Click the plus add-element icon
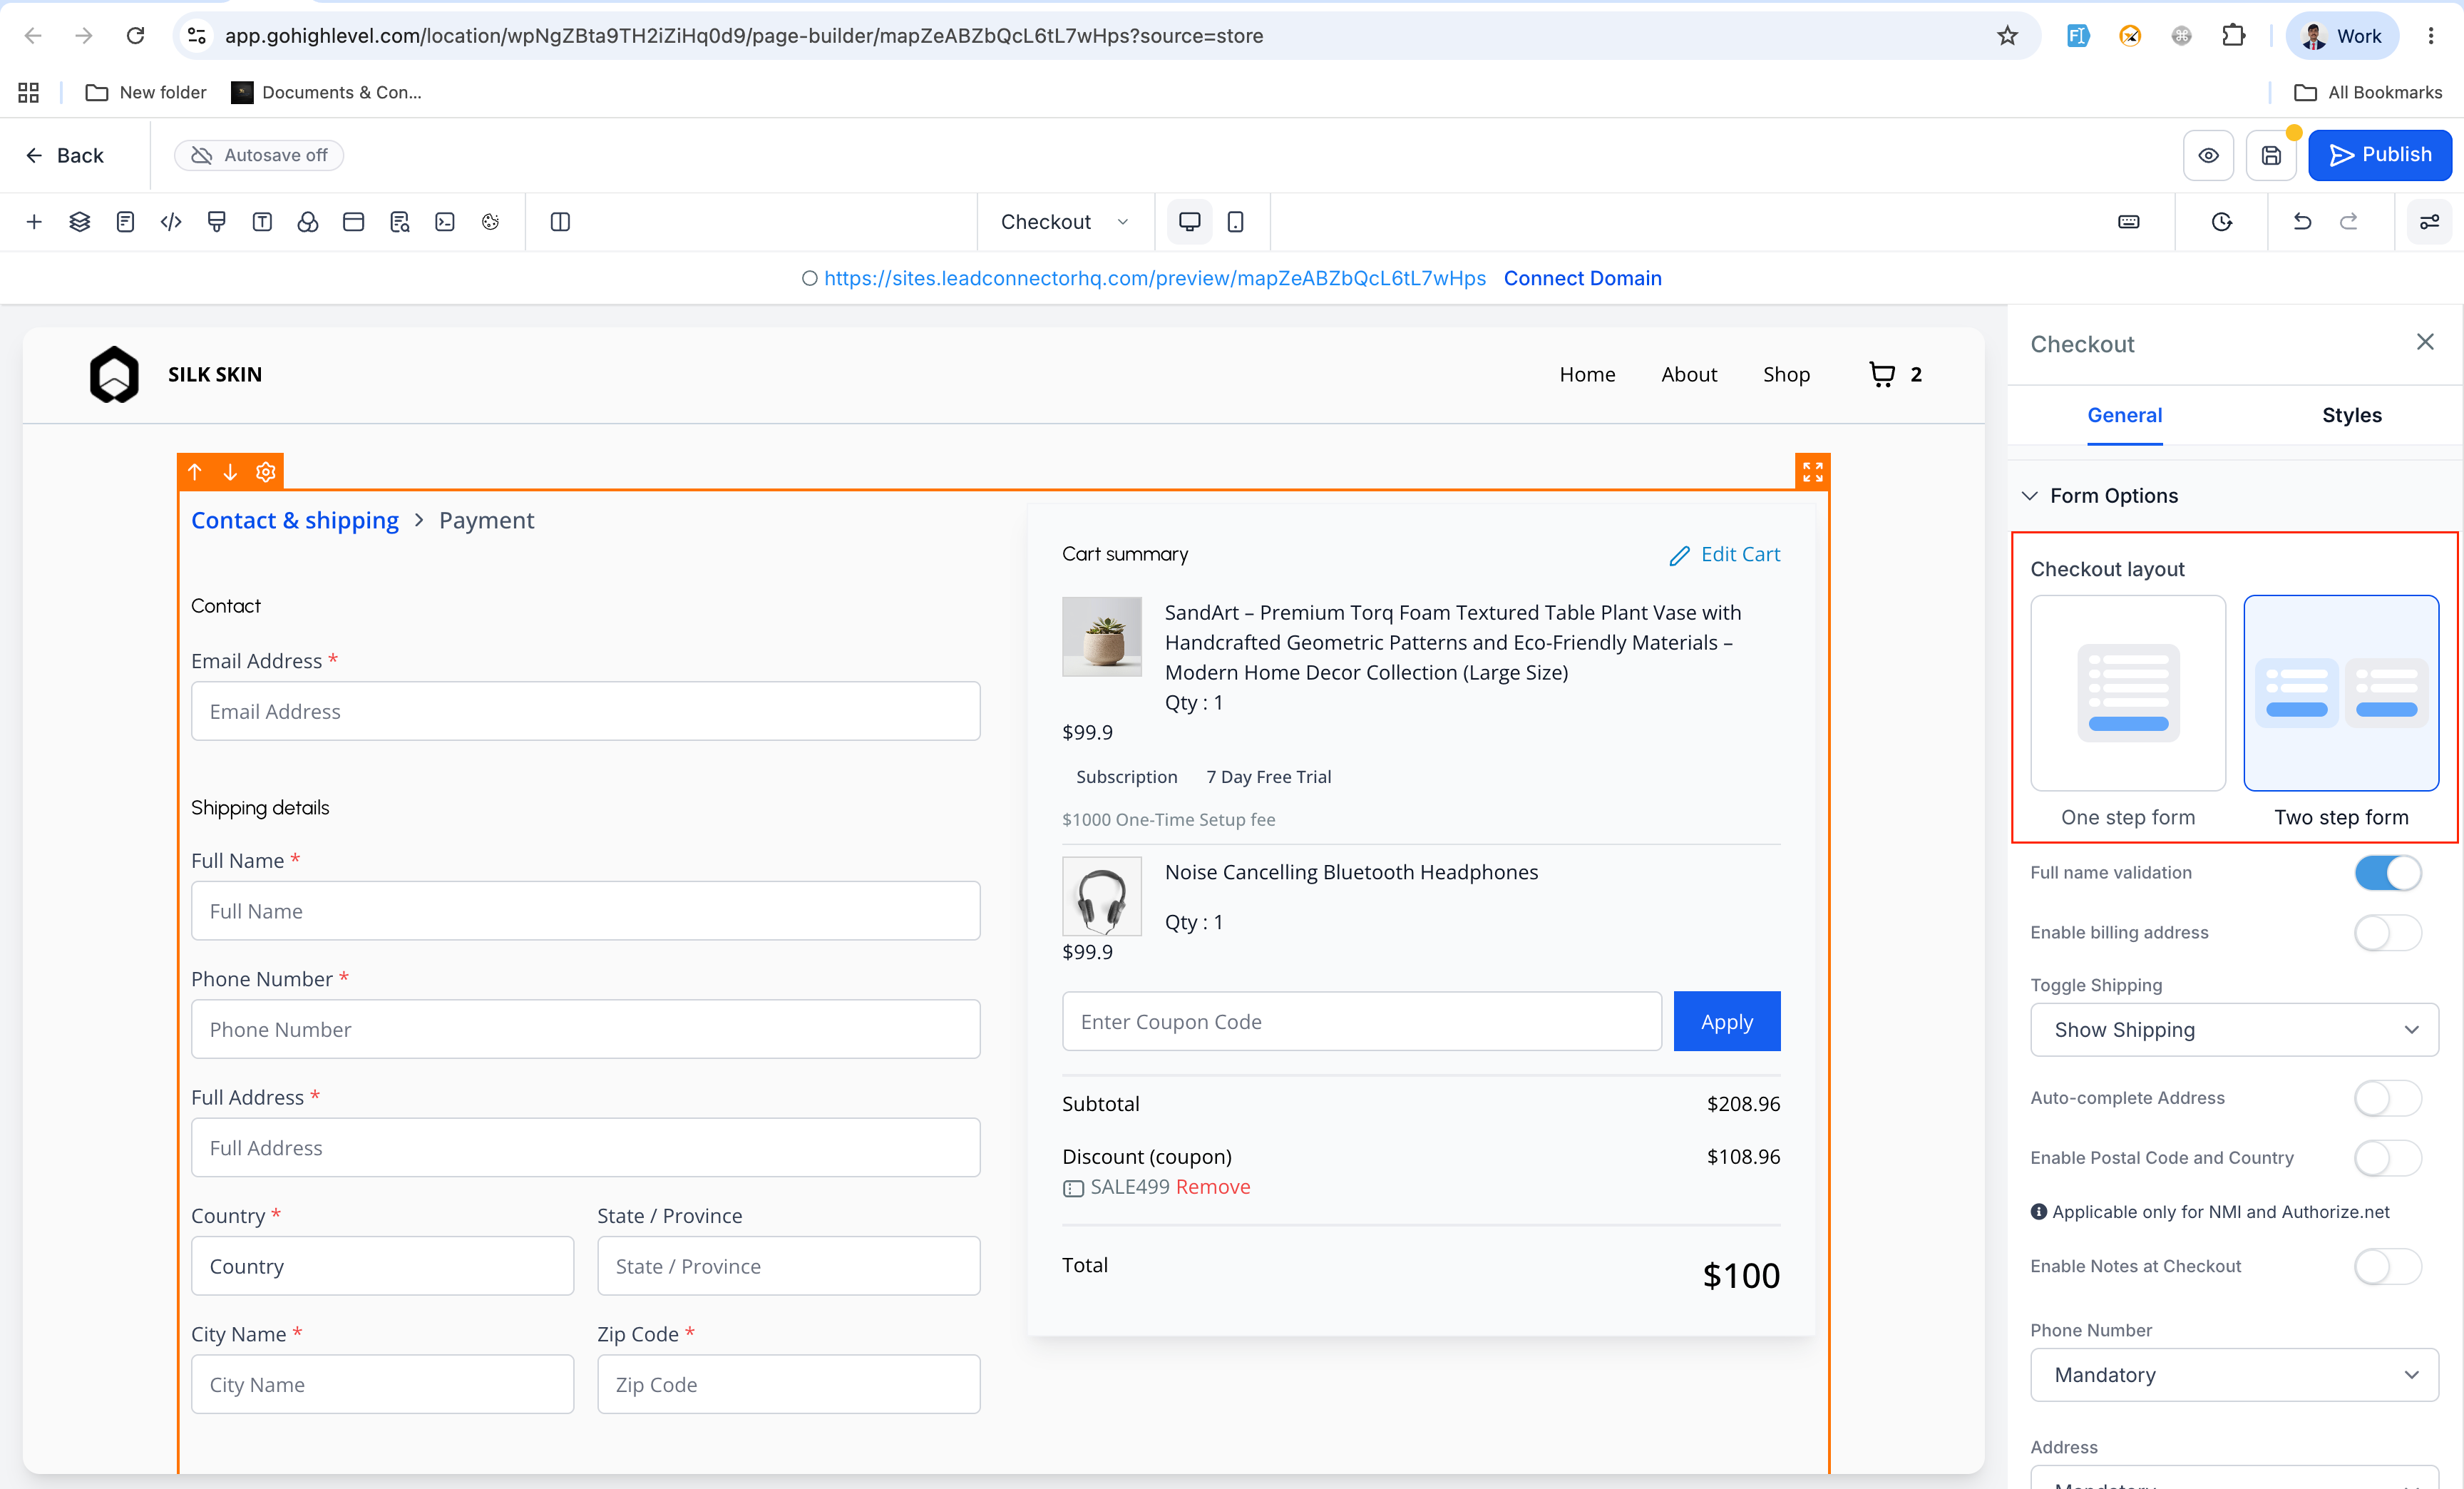 34,222
